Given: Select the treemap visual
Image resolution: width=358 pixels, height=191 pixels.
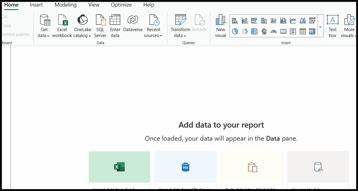Looking at the screenshot, I should [x=254, y=31].
